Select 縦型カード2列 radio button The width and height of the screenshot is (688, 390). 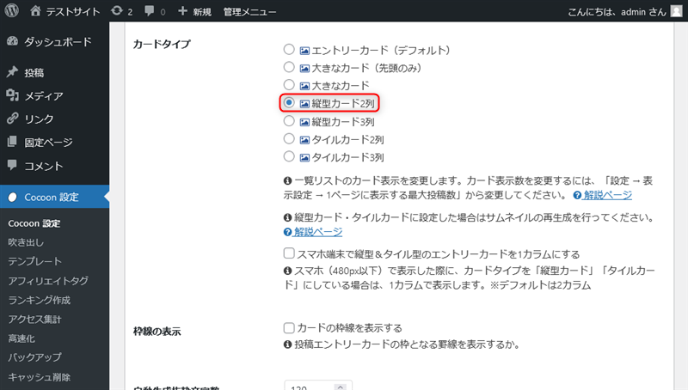289,102
